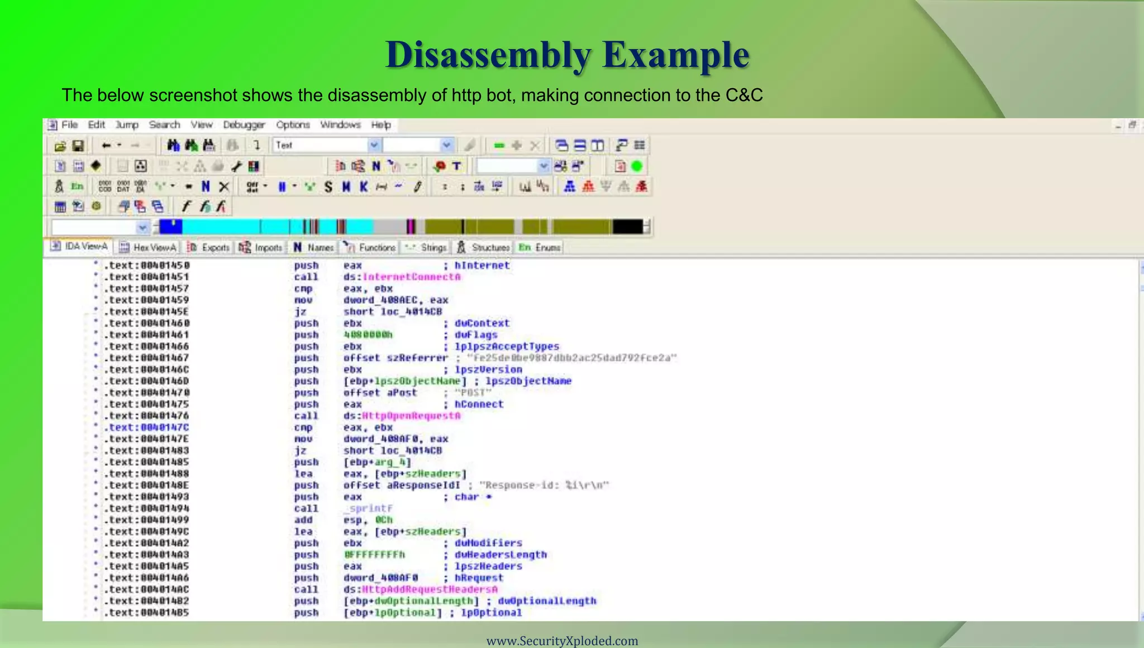Click the www.SecurityXploded.com footer text
The height and width of the screenshot is (648, 1144).
(x=562, y=641)
